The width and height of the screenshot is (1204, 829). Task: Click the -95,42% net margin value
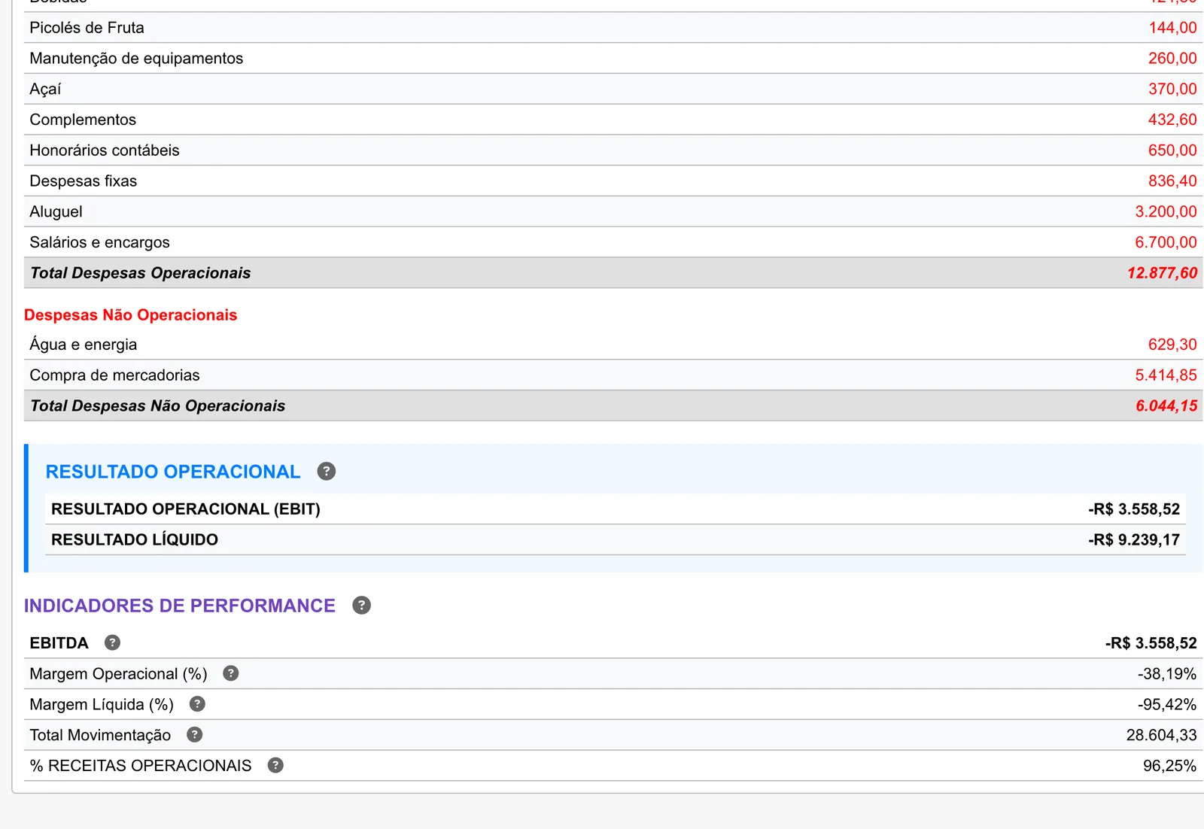coord(1167,705)
